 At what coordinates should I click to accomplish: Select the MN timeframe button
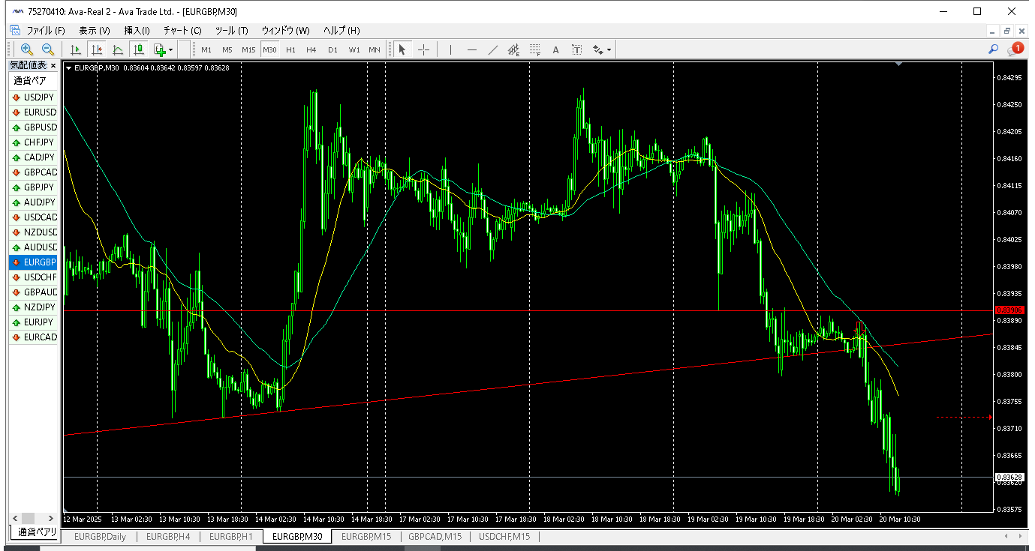(x=375, y=50)
